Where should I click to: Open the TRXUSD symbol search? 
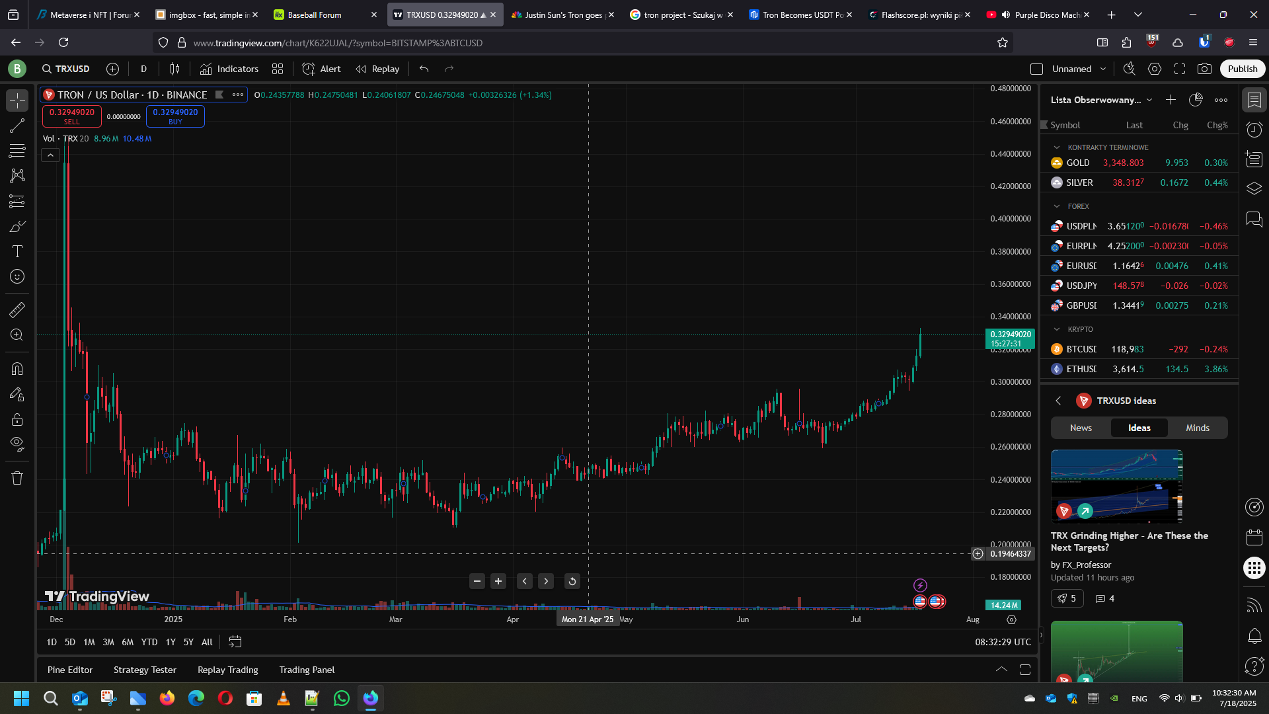pyautogui.click(x=65, y=69)
